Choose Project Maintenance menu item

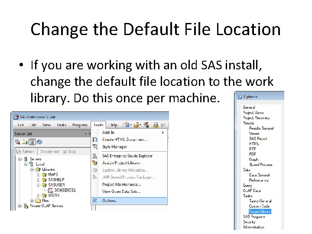click(x=121, y=185)
